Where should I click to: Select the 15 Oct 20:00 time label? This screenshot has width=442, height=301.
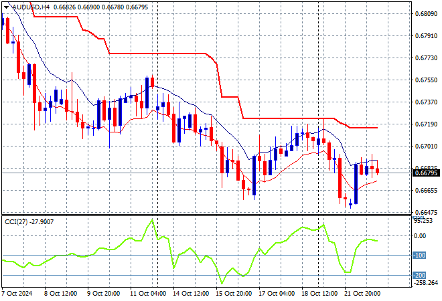(x=234, y=294)
